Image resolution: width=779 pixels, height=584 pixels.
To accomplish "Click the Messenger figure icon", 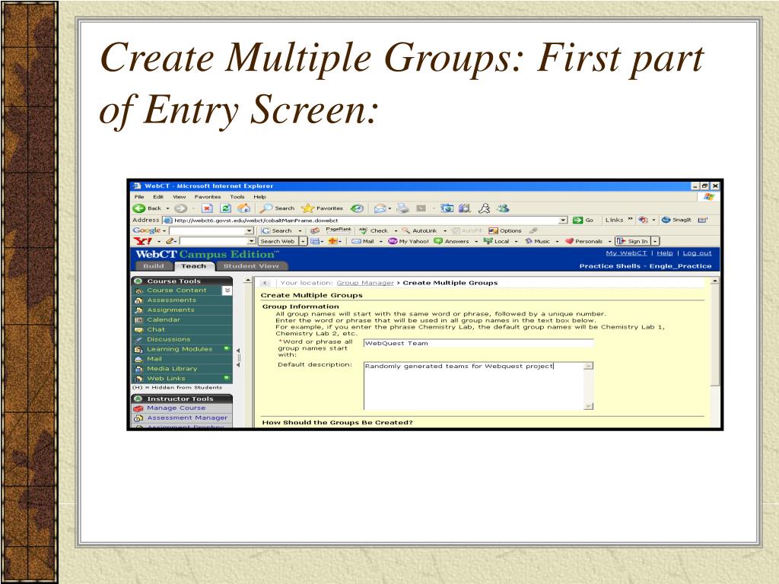I will coord(484,208).
